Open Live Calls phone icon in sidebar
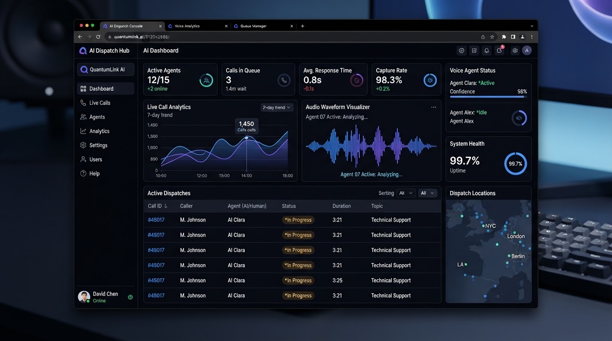 pos(83,103)
